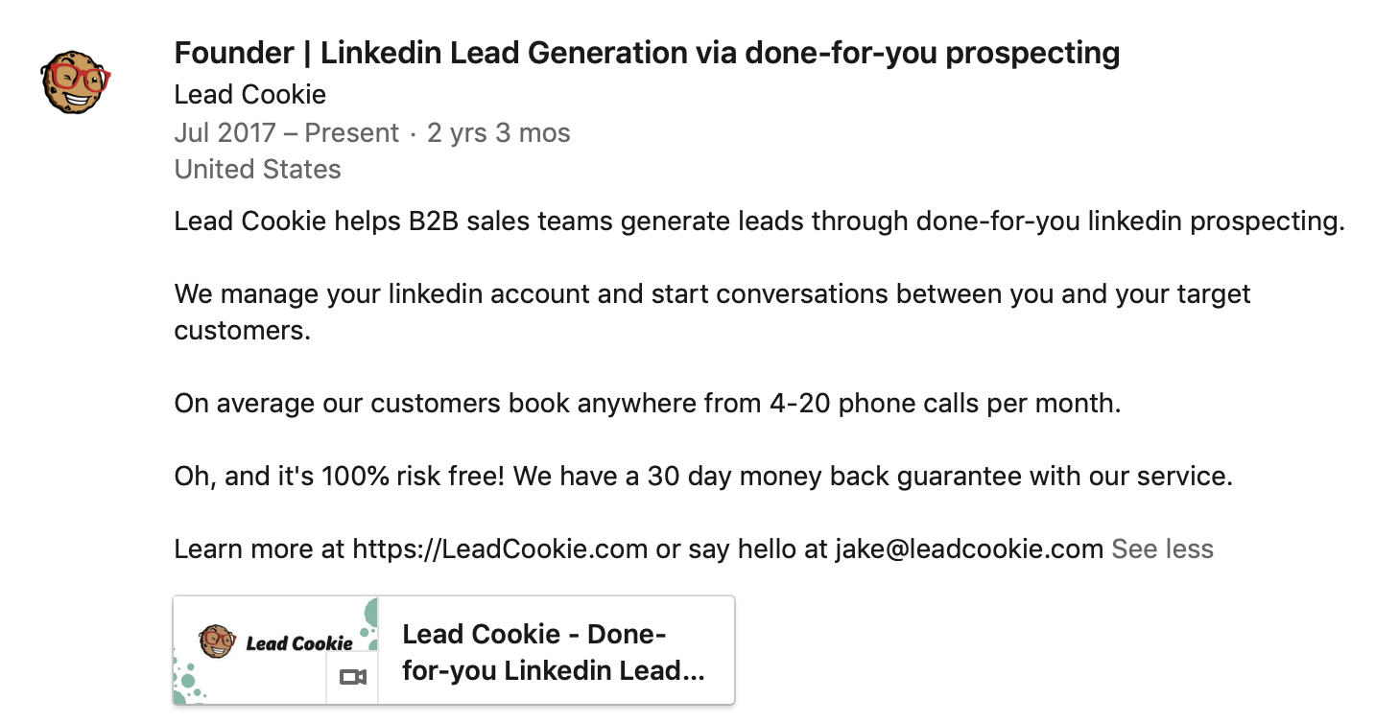Screen dimensions: 1399x723
Task: Open the Lead Cookie company name below title
Action: coord(249,95)
